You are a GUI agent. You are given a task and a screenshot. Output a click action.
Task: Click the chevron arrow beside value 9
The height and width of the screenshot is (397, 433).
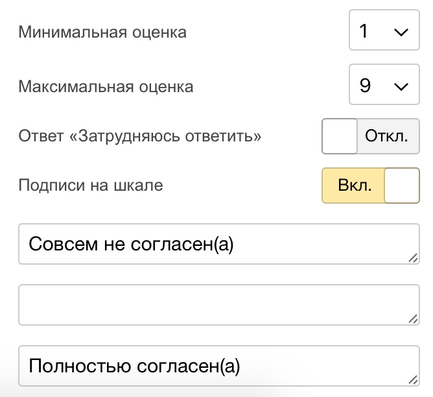401,86
